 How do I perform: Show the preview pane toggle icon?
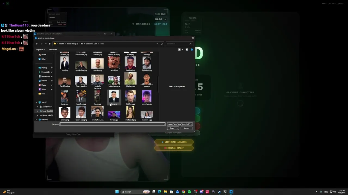coord(187,50)
